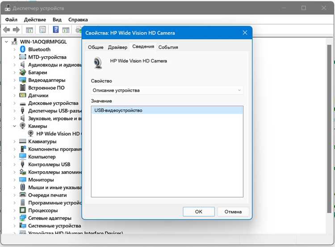Select the Системные устройства tree row

click(54, 226)
